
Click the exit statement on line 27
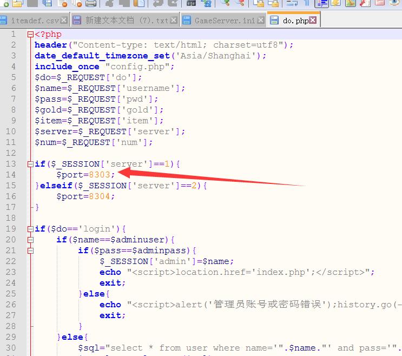[113, 315]
